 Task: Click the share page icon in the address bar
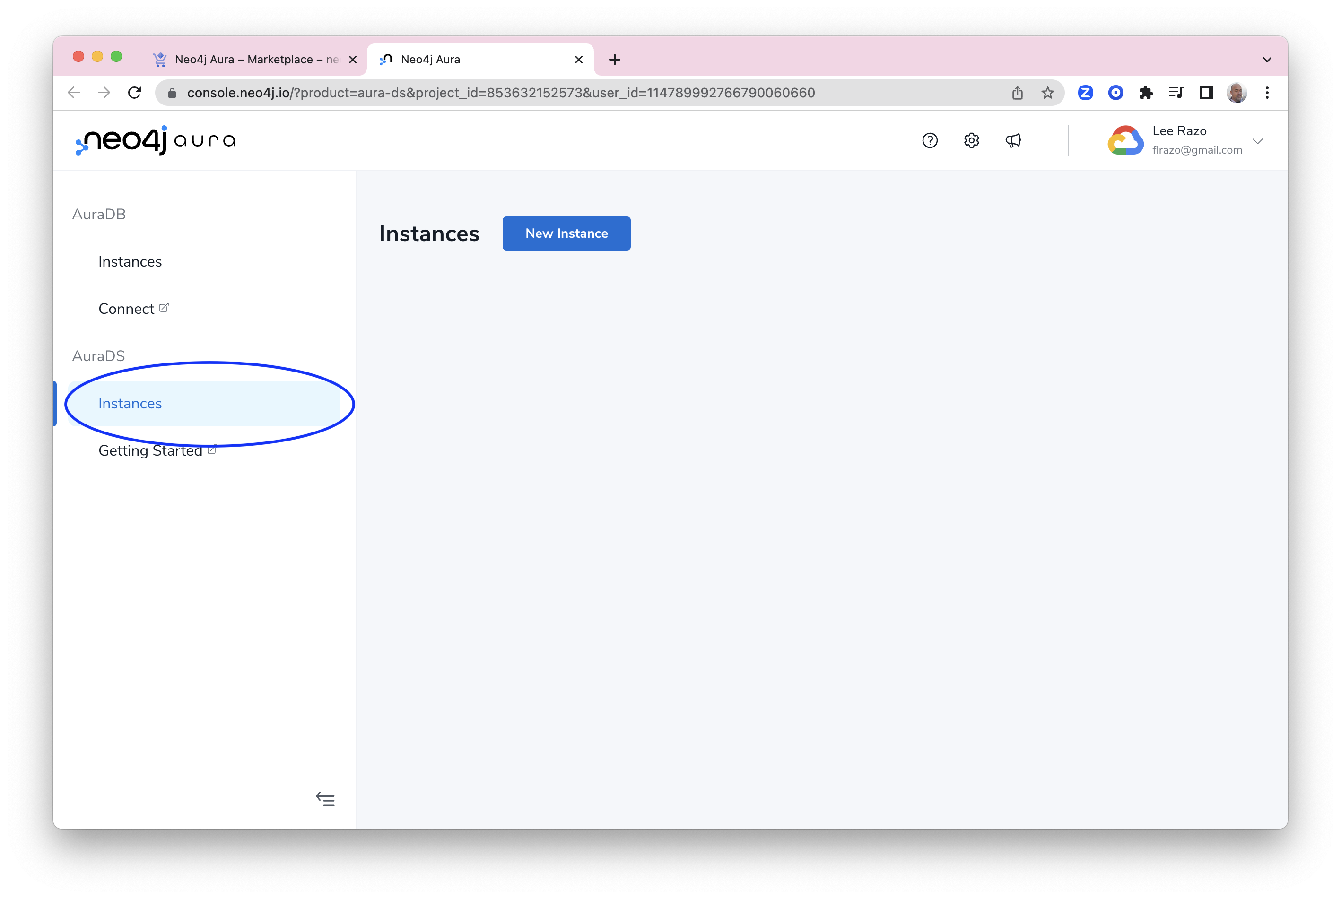pos(1017,93)
